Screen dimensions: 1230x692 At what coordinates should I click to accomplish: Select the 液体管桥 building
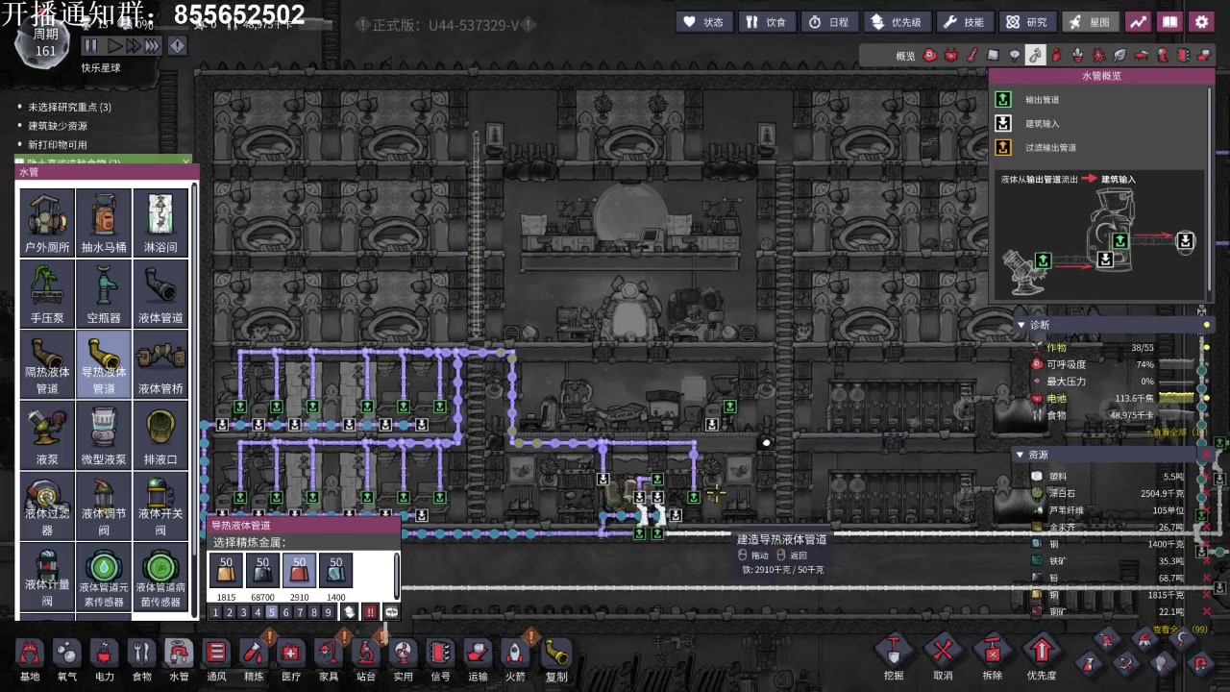pos(160,364)
